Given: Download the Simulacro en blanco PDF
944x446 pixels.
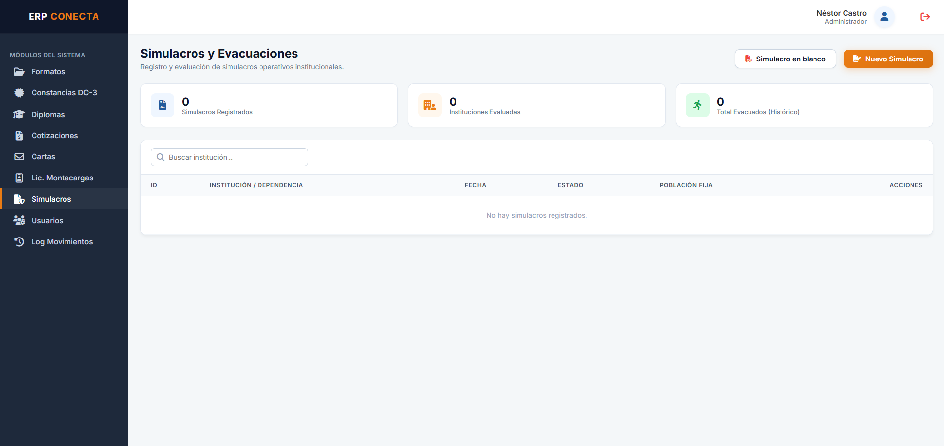Looking at the screenshot, I should (x=785, y=59).
